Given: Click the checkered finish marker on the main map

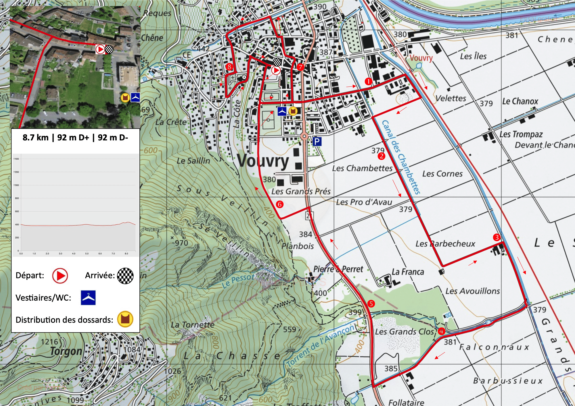Looking at the screenshot, I should coord(277,61).
